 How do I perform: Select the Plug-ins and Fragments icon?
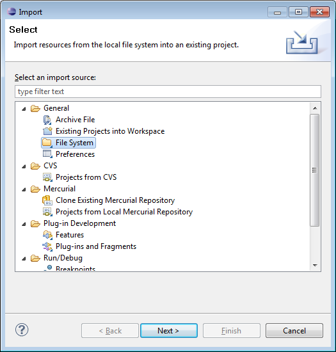pos(47,246)
